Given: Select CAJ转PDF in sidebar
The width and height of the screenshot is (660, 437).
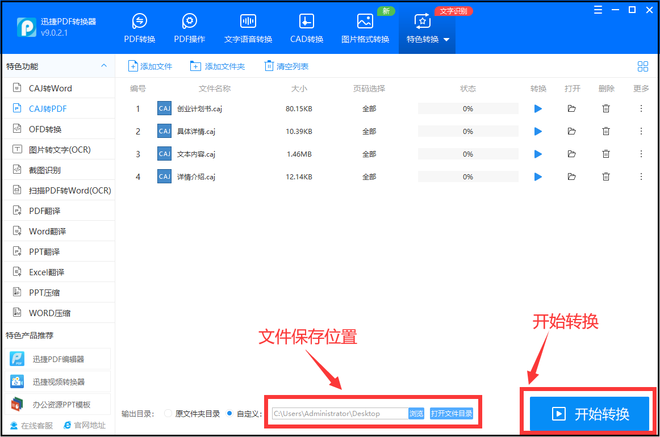Looking at the screenshot, I should coord(59,108).
